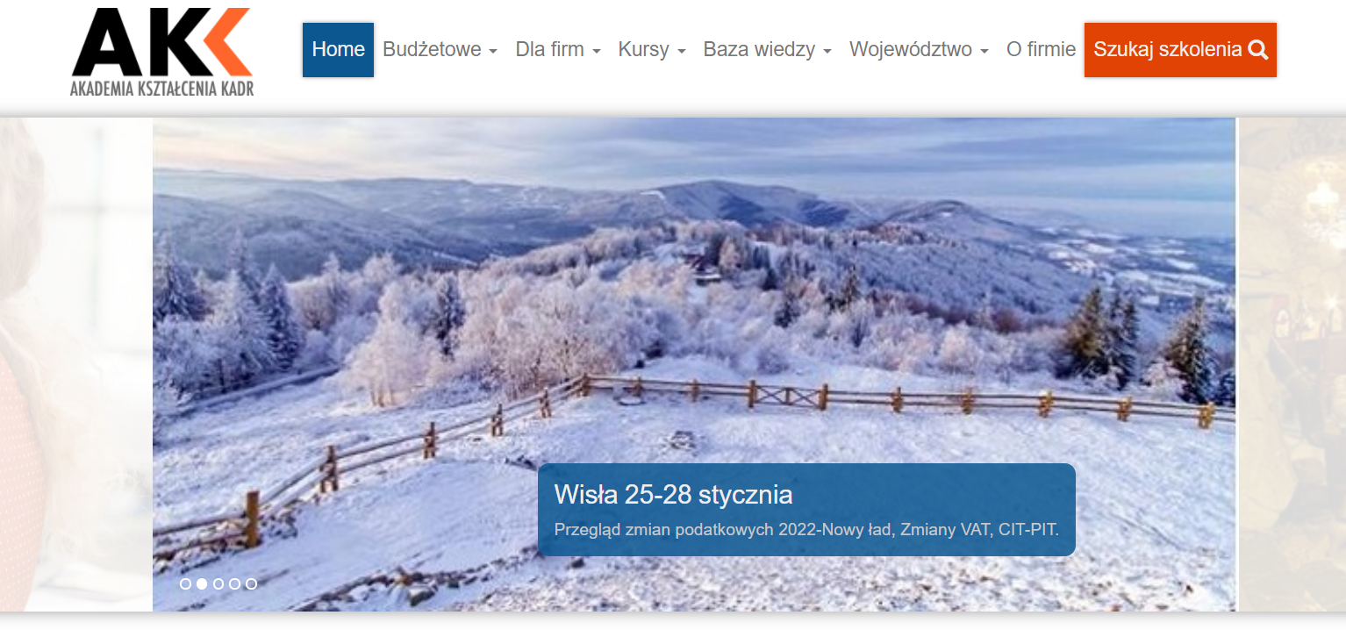Show the next faded slide on right
This screenshot has width=1346, height=644.
pyautogui.click(x=1292, y=364)
